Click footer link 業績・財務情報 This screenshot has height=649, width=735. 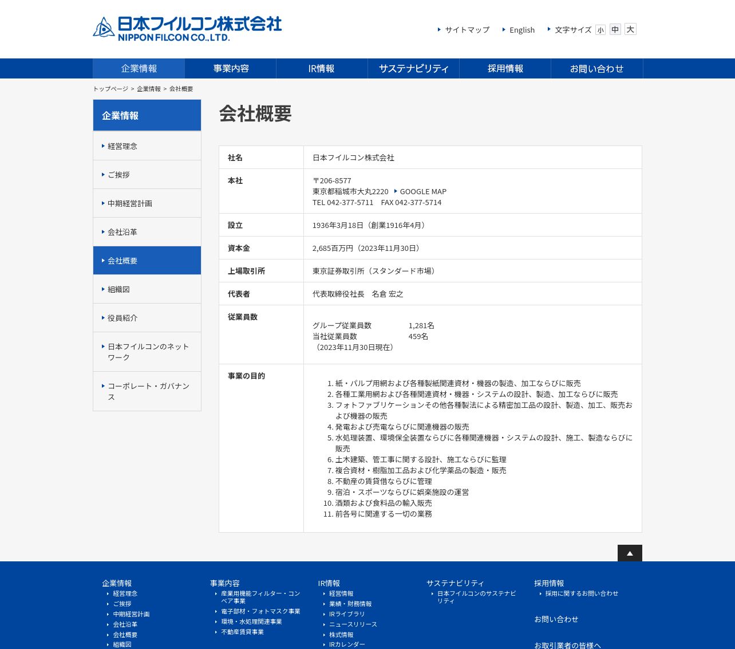click(x=350, y=604)
